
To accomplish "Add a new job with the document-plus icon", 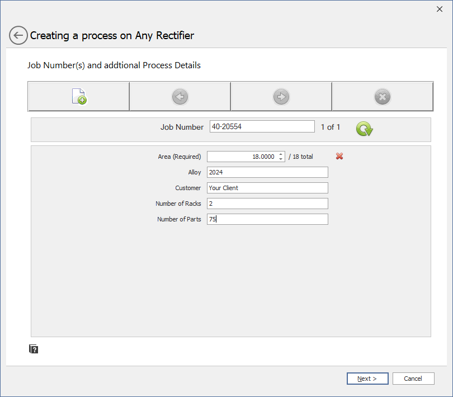I will [79, 97].
